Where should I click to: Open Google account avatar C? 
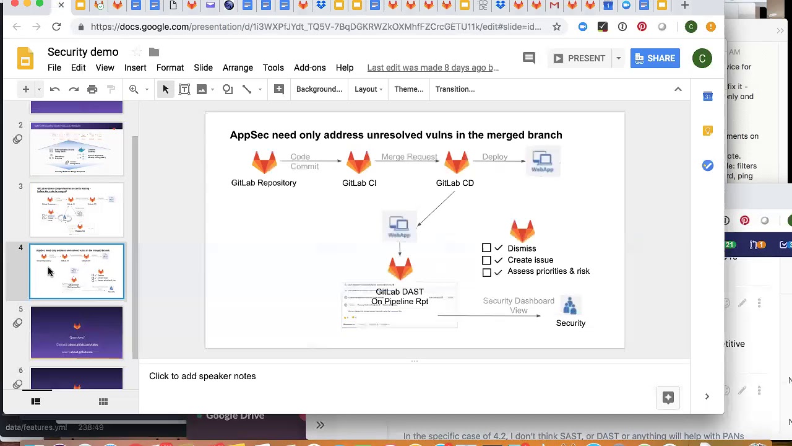pyautogui.click(x=702, y=59)
